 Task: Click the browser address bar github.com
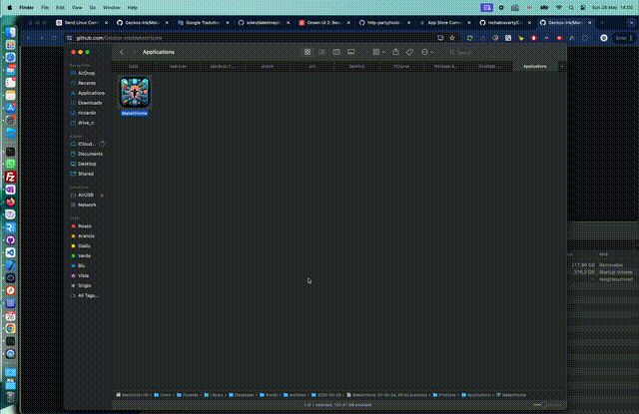[253, 38]
